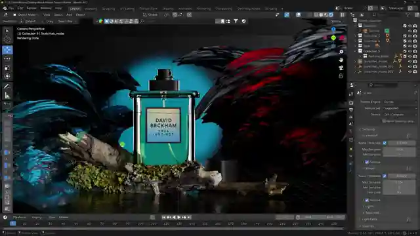Open the View Layer properties tab icon
This screenshot has width=420, height=236.
351,117
